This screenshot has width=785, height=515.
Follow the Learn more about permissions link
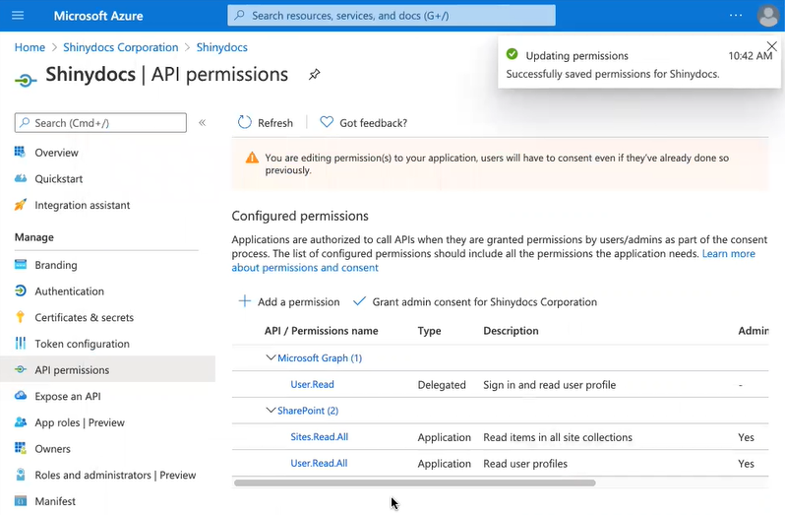(728, 254)
